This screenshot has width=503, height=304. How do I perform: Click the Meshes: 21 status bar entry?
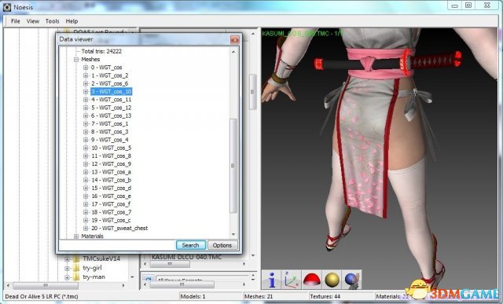coord(259,296)
